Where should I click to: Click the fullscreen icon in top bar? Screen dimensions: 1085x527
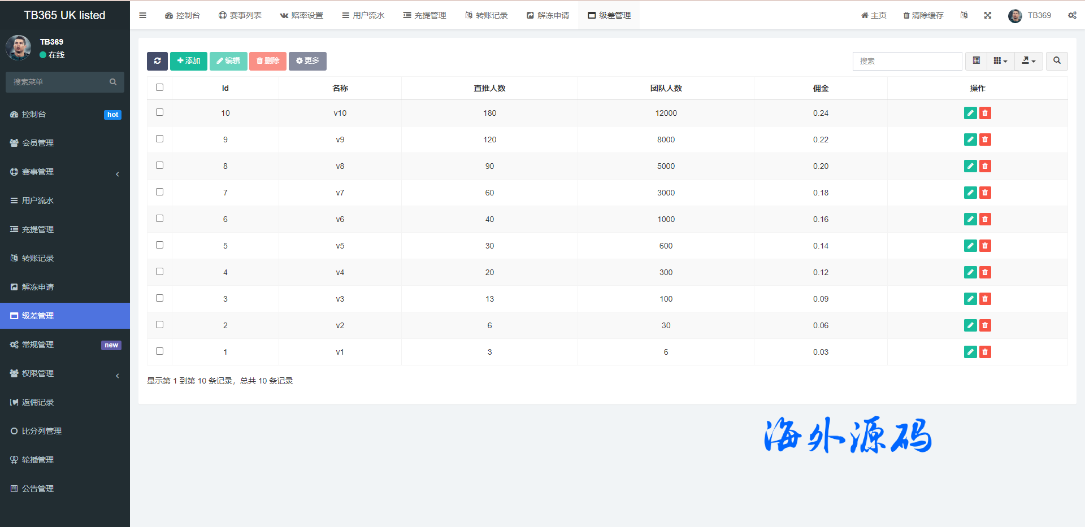(x=987, y=15)
